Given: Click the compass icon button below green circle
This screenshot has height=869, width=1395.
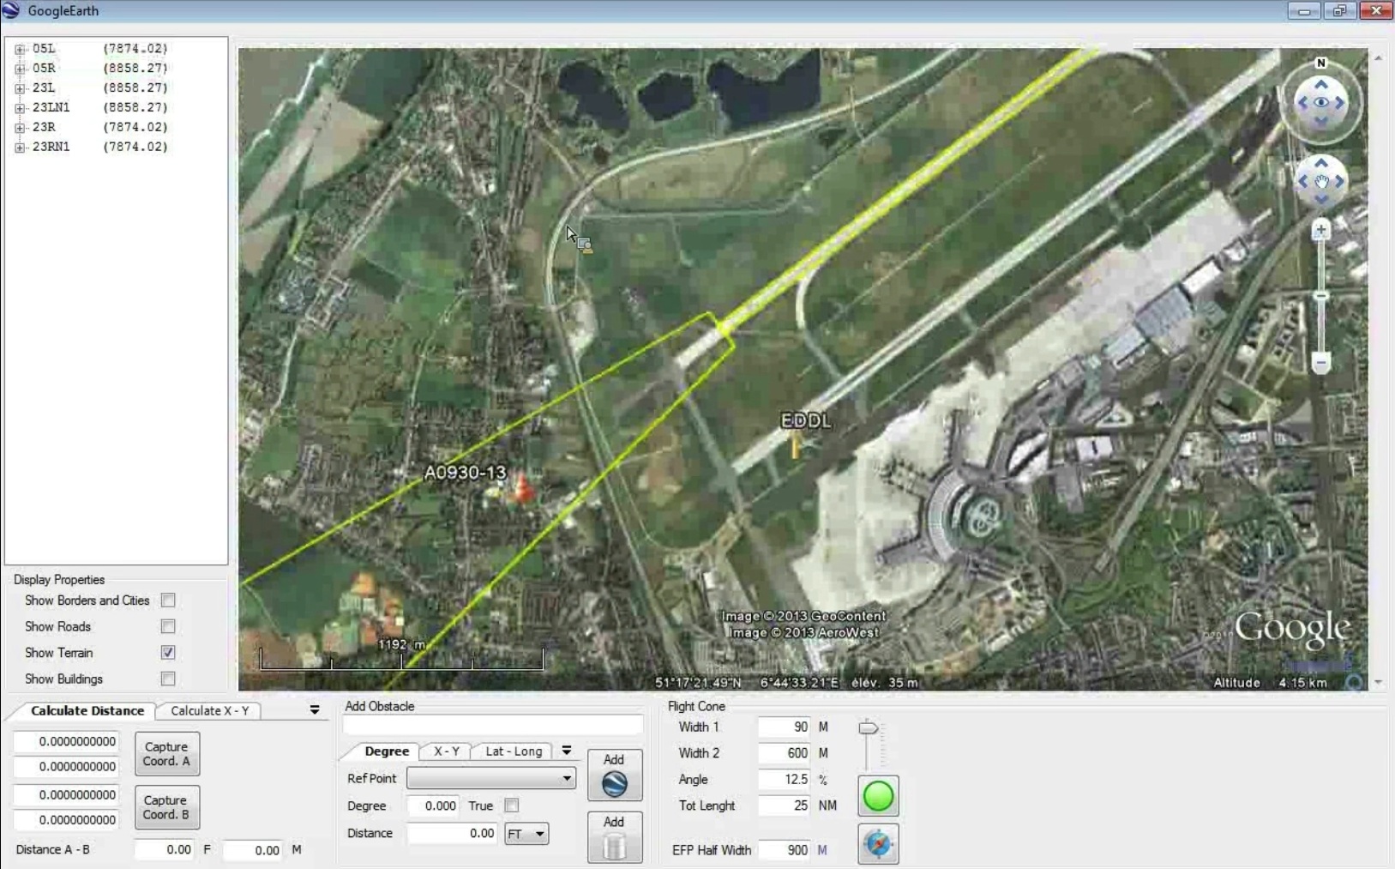Looking at the screenshot, I should [878, 844].
